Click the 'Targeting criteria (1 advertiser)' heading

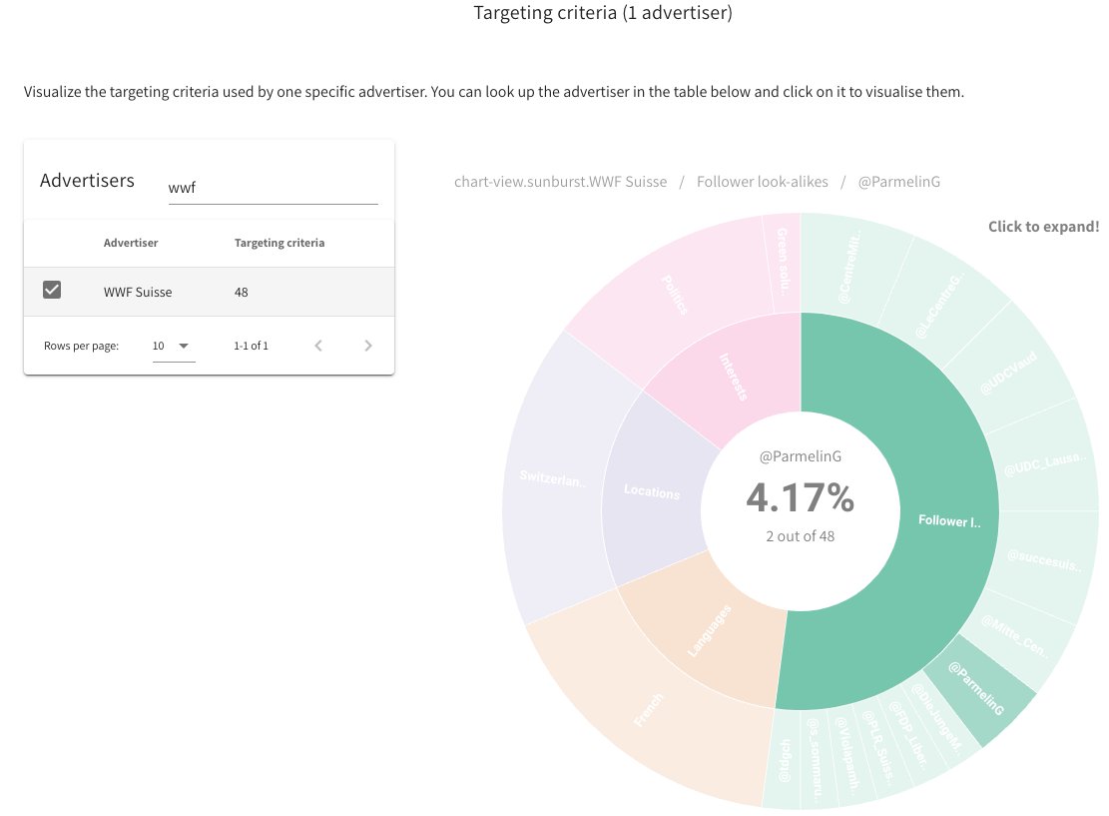(603, 13)
